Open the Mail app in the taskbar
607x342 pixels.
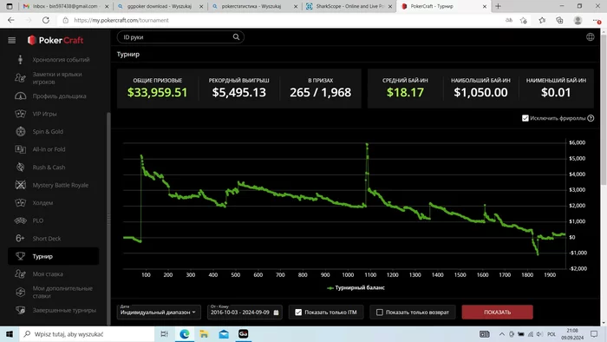(x=224, y=334)
